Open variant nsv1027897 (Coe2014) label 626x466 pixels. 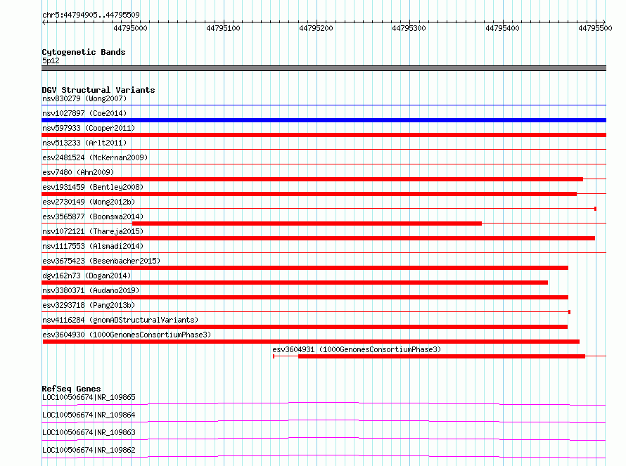84,113
